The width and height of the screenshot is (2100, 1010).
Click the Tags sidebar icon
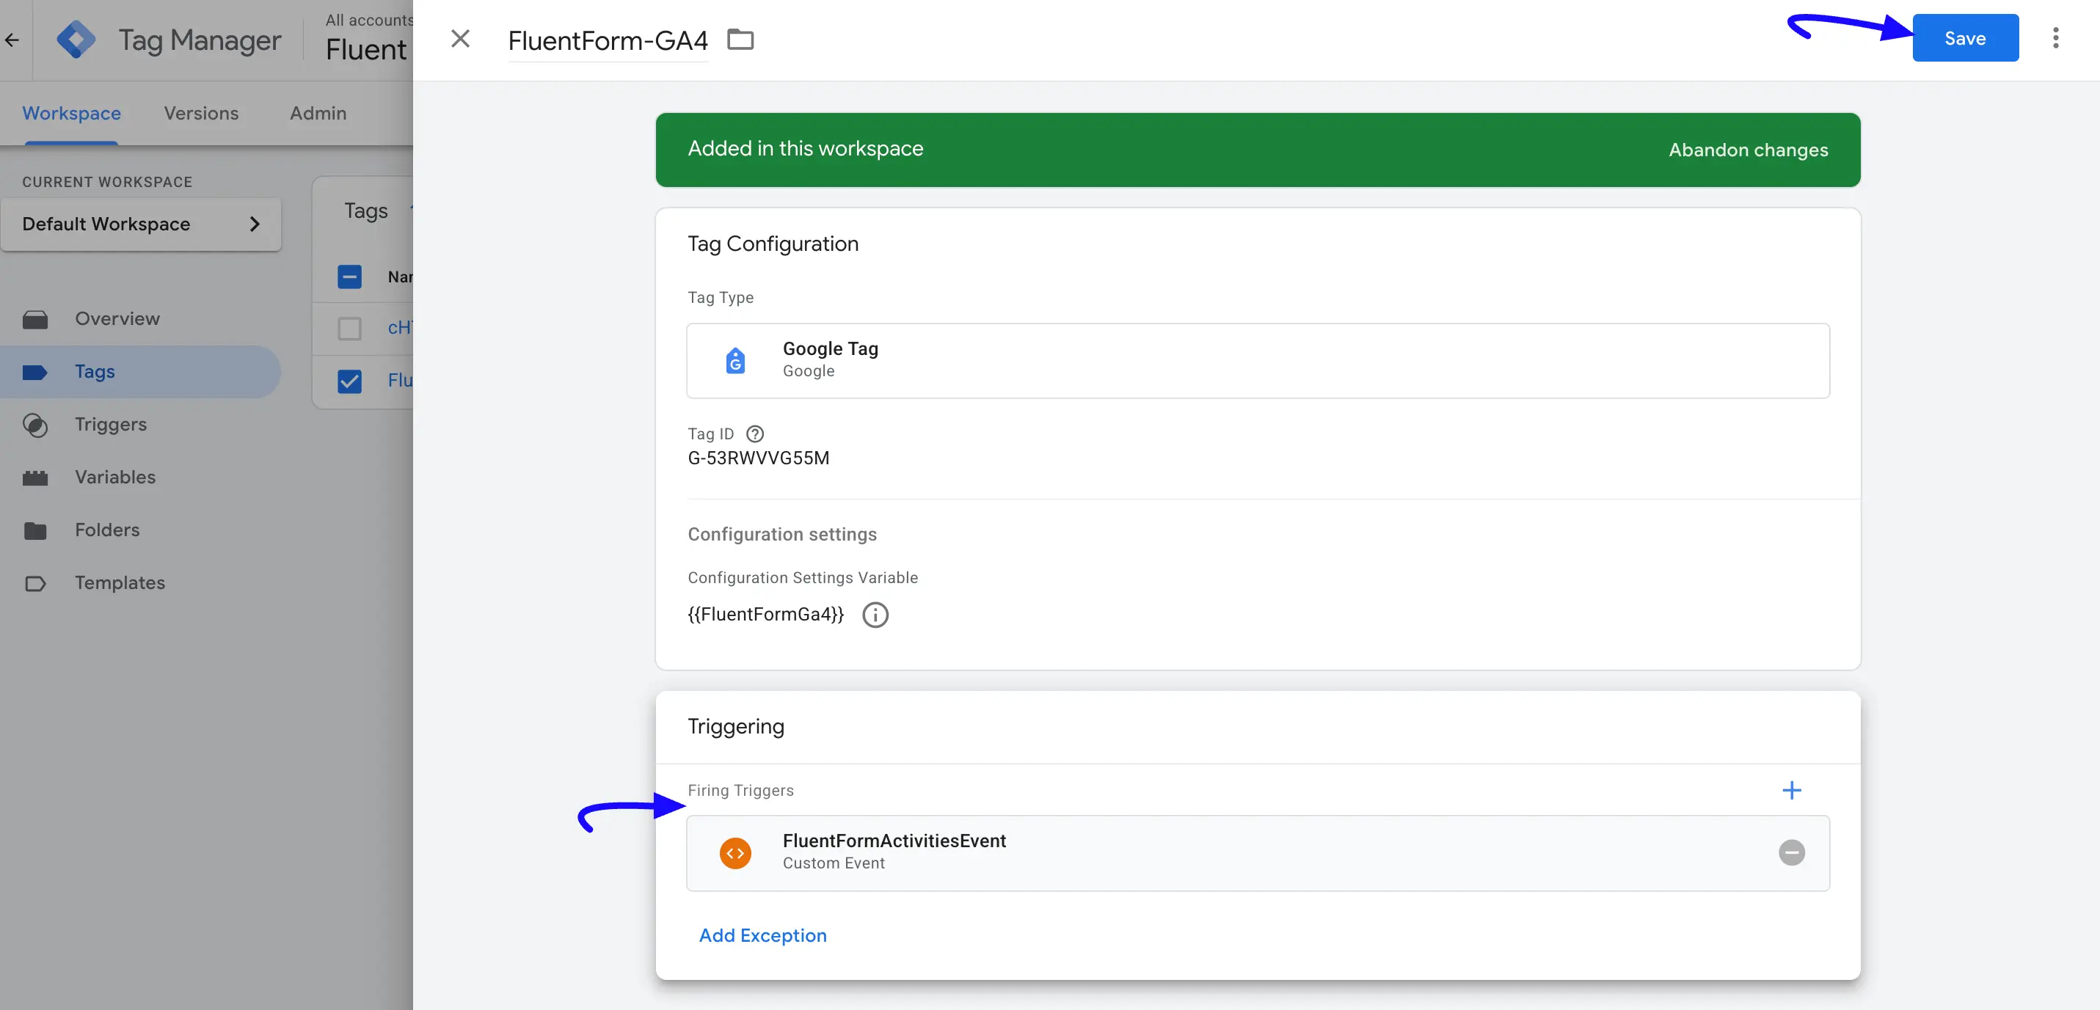point(35,373)
